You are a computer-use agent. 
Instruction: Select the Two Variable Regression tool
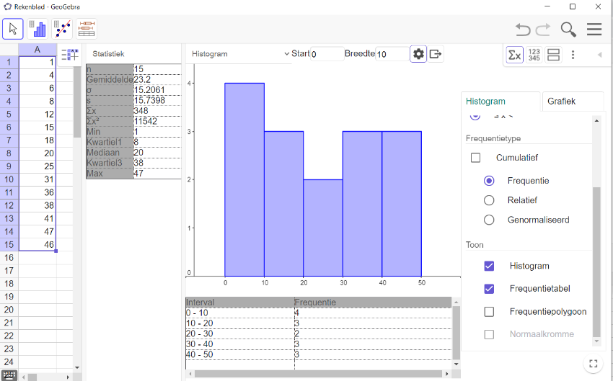tap(62, 29)
